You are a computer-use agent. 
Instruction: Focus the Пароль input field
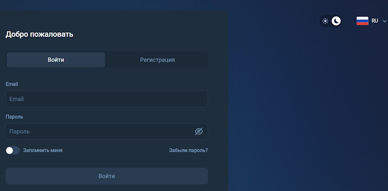(107, 131)
